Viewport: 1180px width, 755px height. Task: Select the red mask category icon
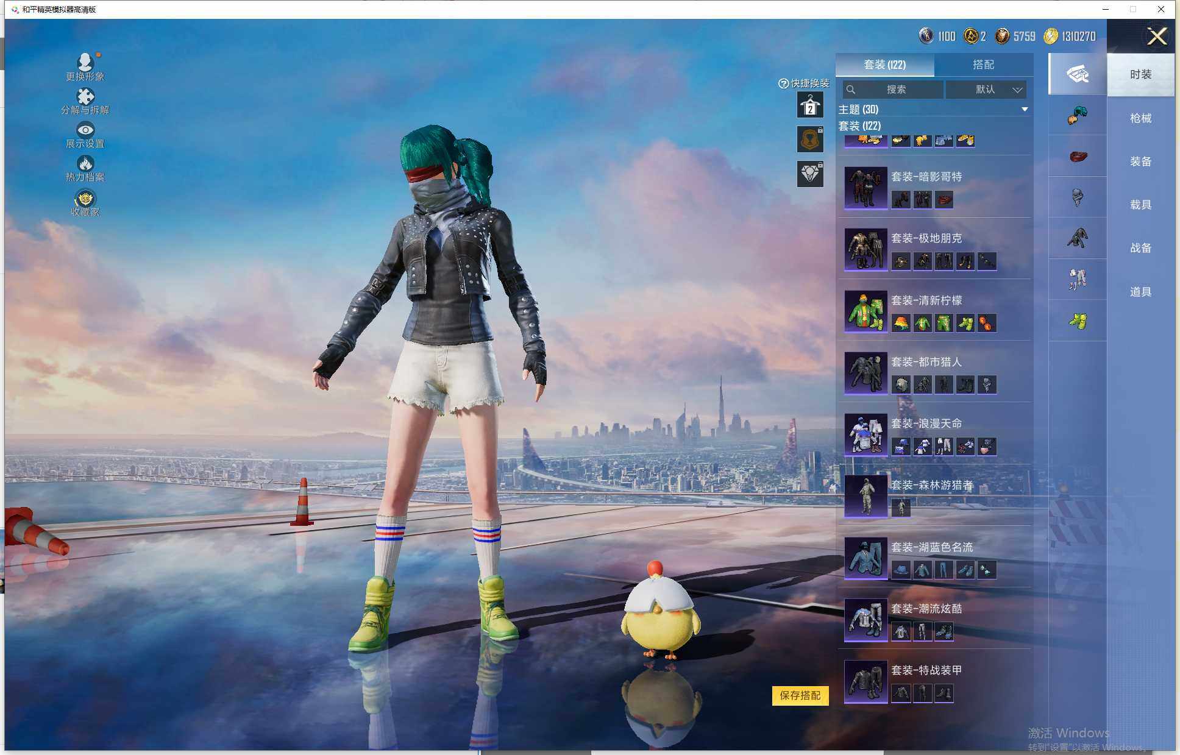(1078, 156)
